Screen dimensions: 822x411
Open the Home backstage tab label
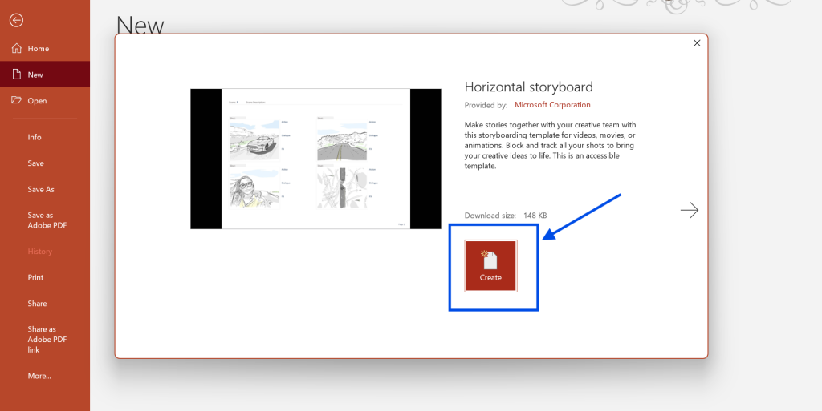click(39, 49)
